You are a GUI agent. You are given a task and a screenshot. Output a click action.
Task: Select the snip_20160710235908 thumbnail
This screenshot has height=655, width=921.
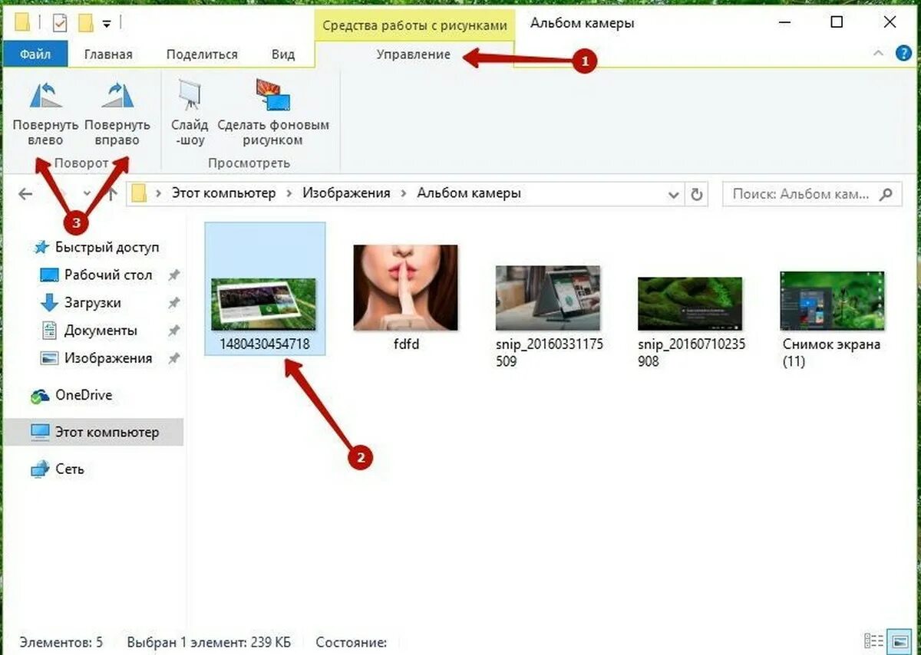point(690,304)
